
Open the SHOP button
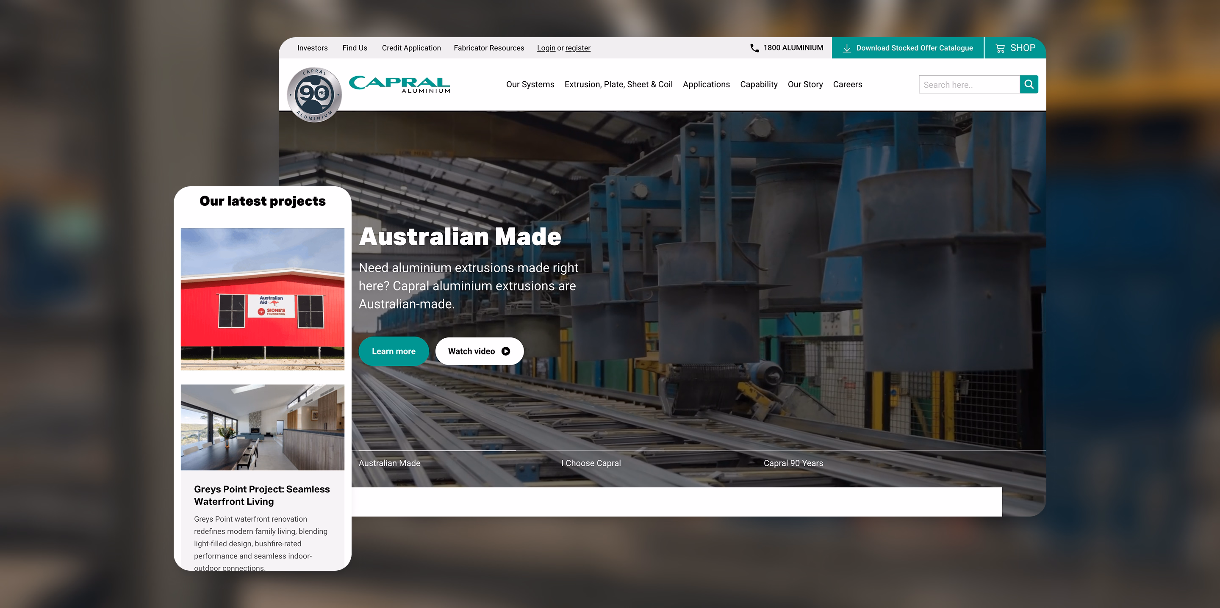coord(1015,48)
